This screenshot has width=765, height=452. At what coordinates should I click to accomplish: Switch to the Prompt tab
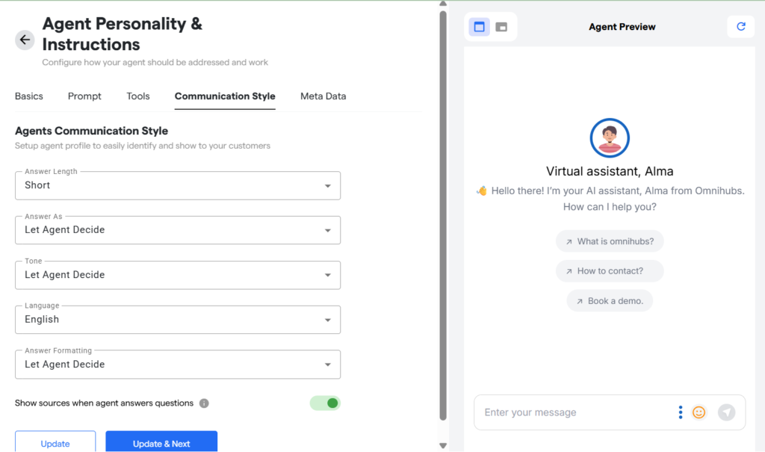[x=84, y=96]
